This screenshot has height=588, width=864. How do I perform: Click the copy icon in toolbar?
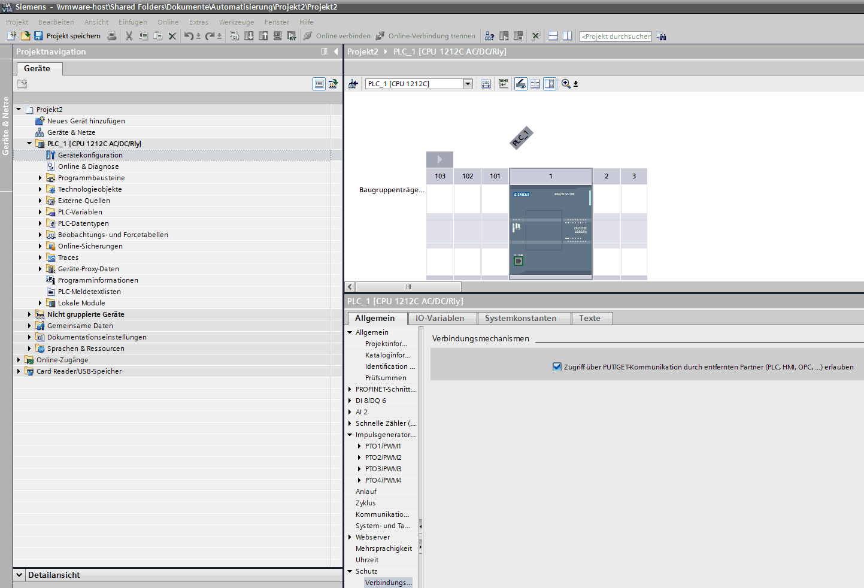pyautogui.click(x=144, y=36)
